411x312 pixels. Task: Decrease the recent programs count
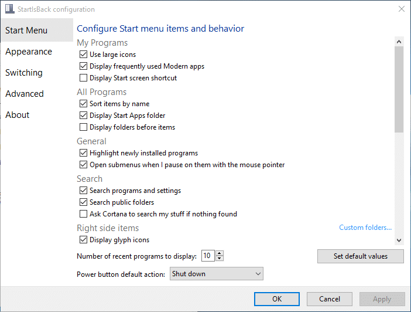(x=220, y=259)
